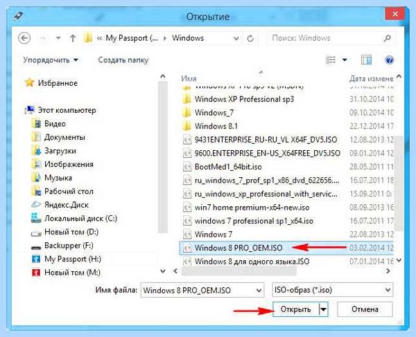Select BootMed1_64bit.iso file
Image resolution: width=416 pixels, height=337 pixels.
pyautogui.click(x=228, y=167)
